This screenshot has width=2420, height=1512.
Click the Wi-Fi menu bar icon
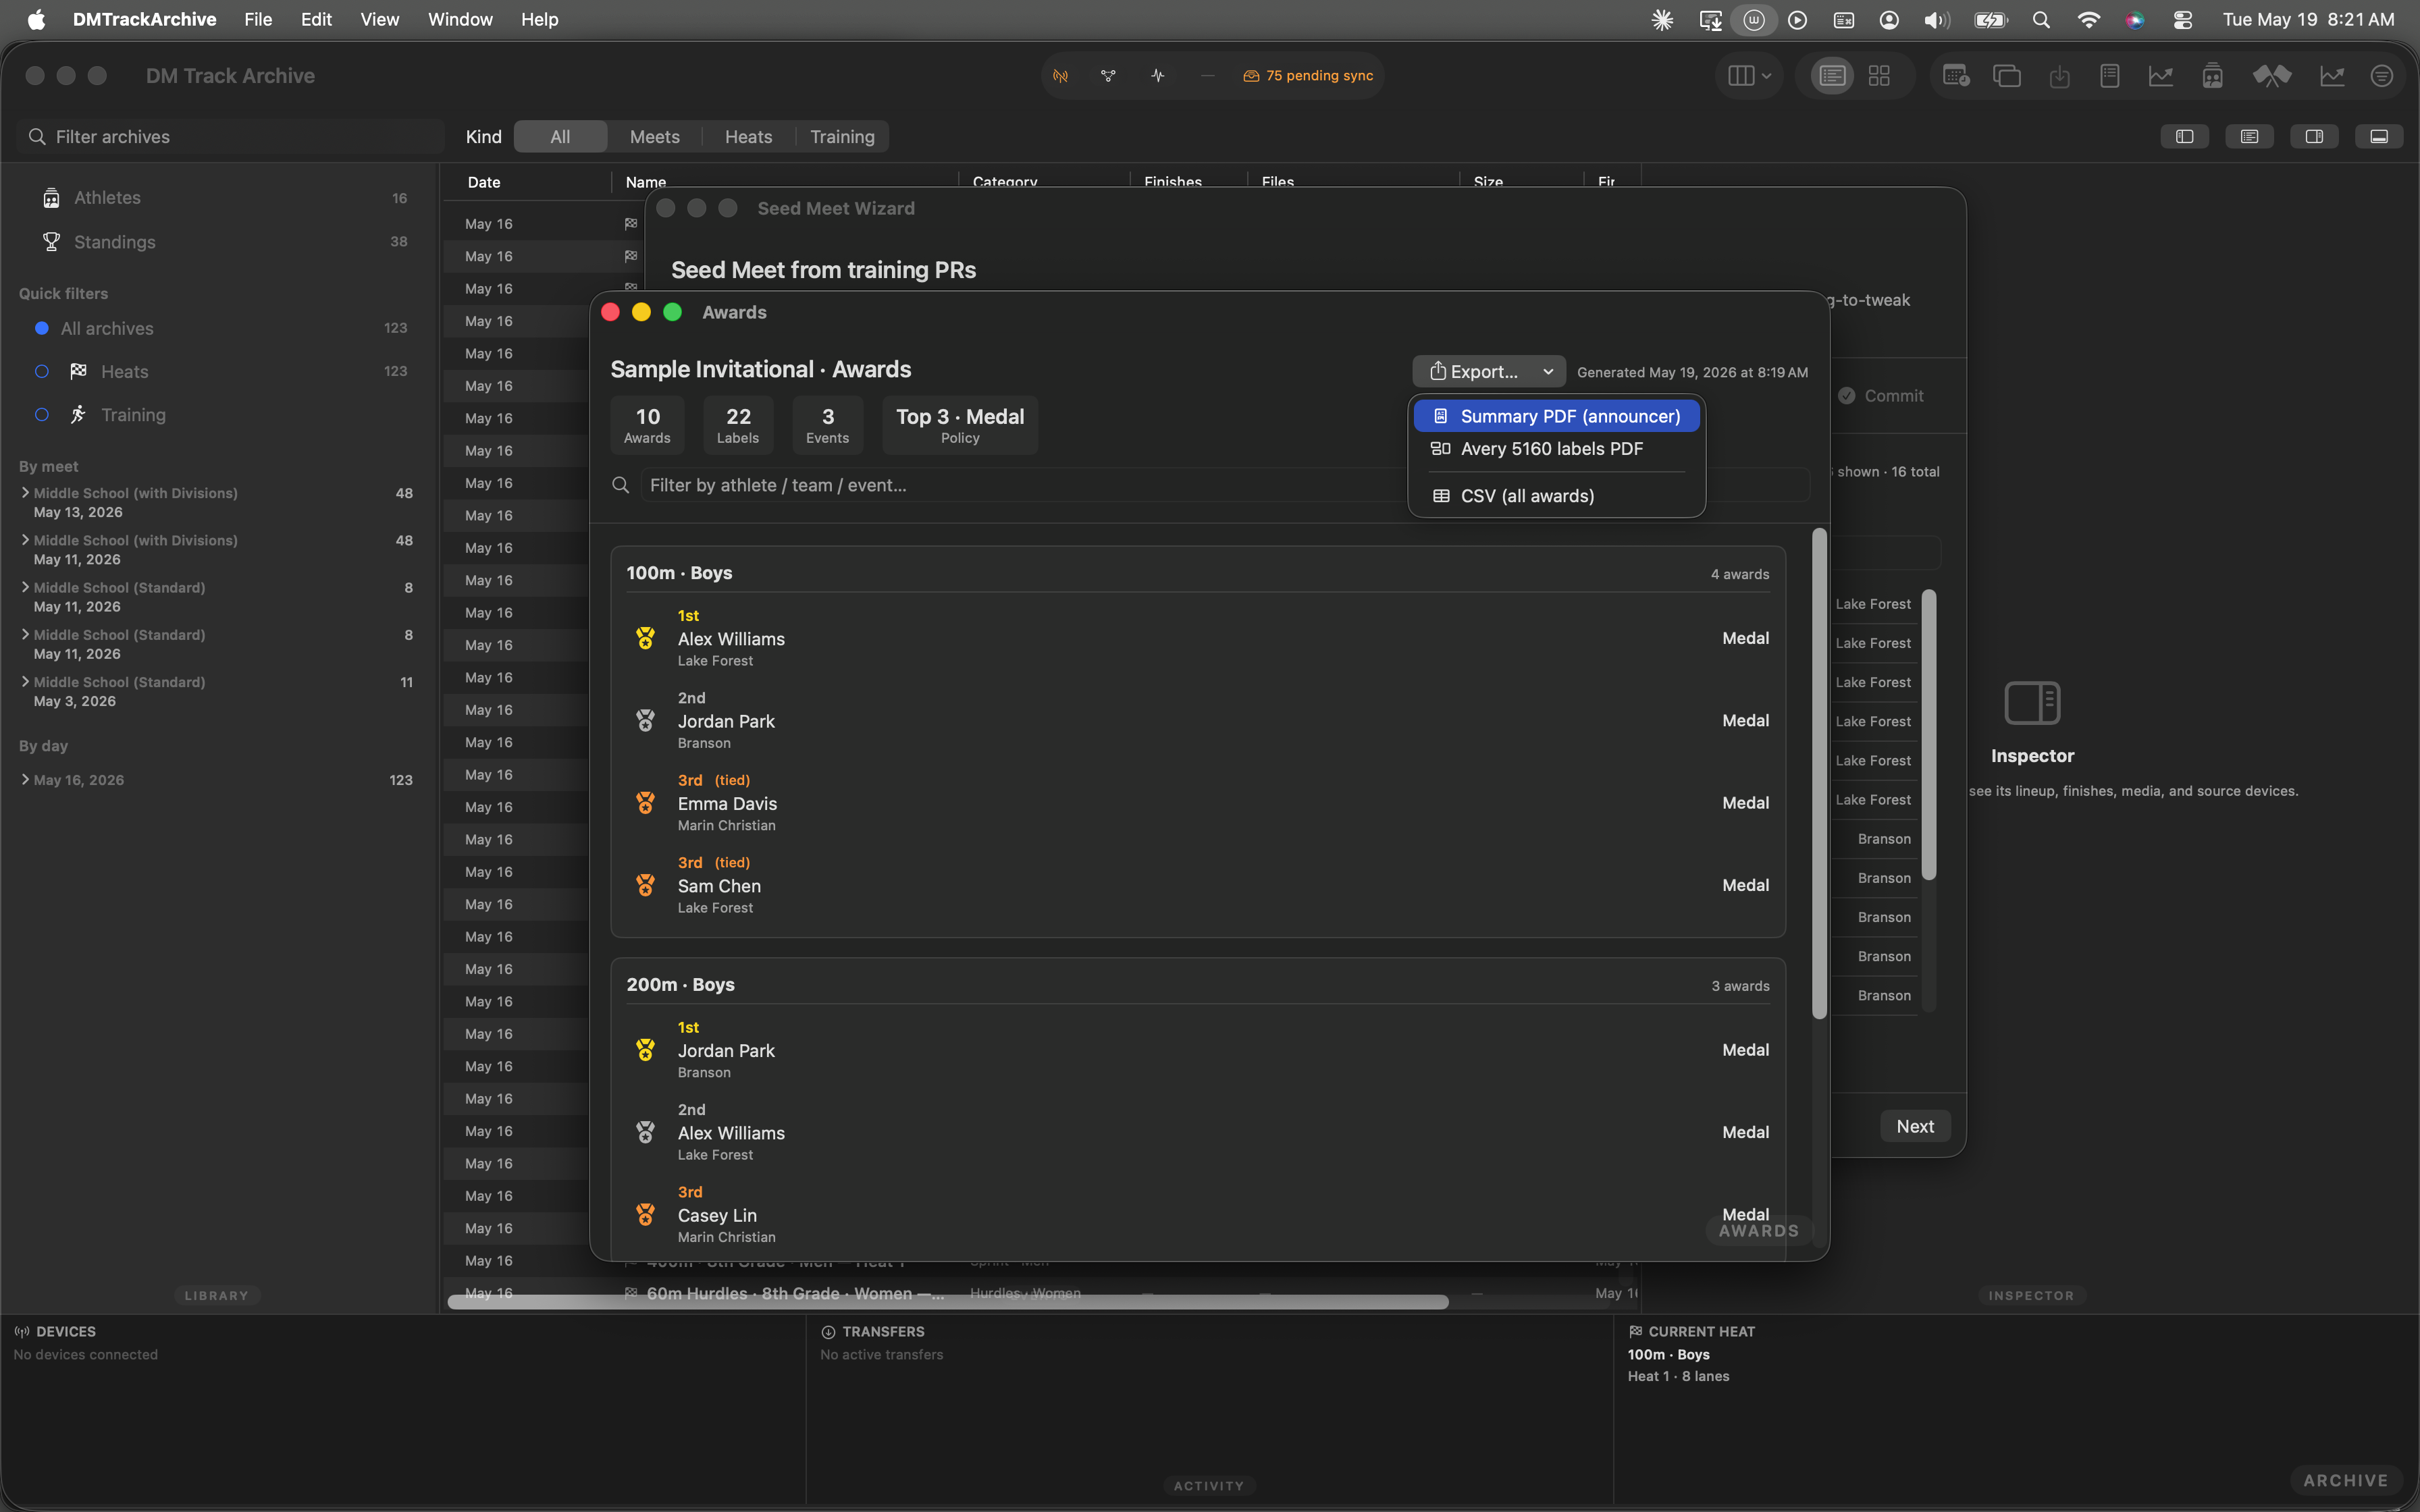(2088, 20)
